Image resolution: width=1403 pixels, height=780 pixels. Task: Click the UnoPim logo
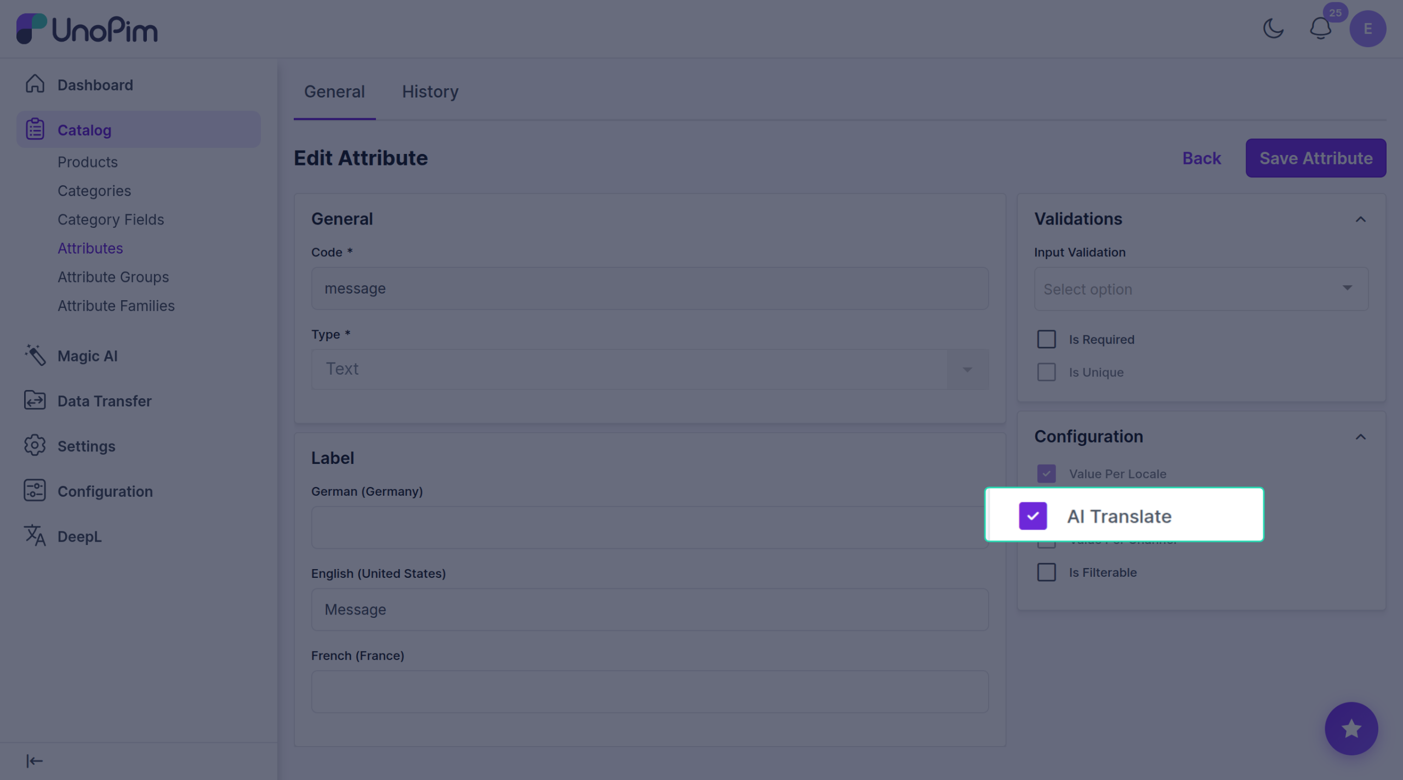click(87, 29)
